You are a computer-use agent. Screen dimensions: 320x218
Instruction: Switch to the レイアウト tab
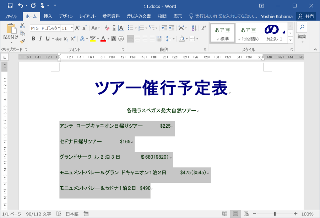87,16
